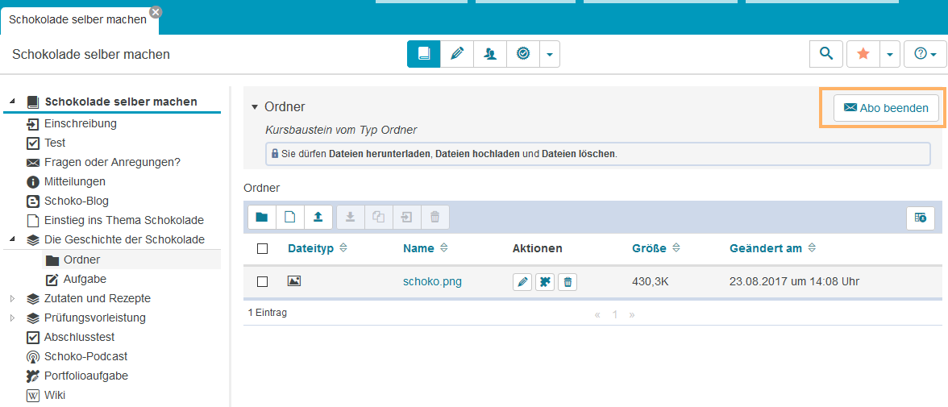The image size is (948, 407).
Task: Collapse the Ordner header section
Action: [255, 107]
